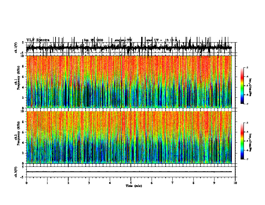Click the flat ch.3 waveform trace

(129, 172)
